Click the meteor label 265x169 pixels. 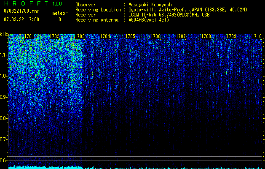[60, 13]
